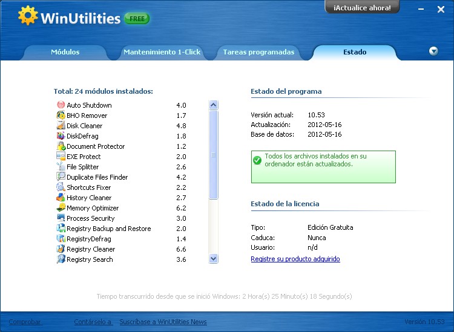The image size is (454, 332).
Task: Switch to the Módulos tab
Action: [65, 52]
